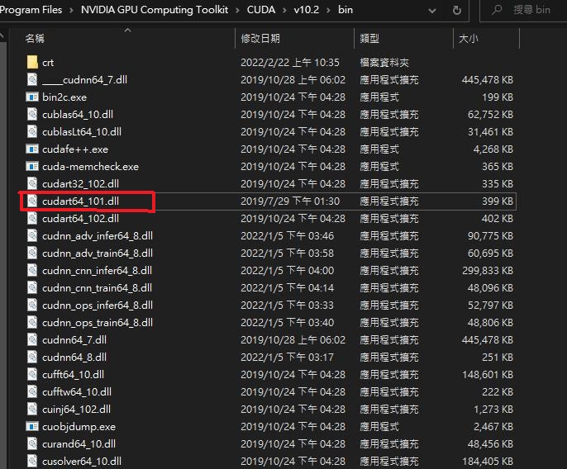Click the 搜尋 bin search field
The width and height of the screenshot is (567, 469).
pyautogui.click(x=524, y=10)
